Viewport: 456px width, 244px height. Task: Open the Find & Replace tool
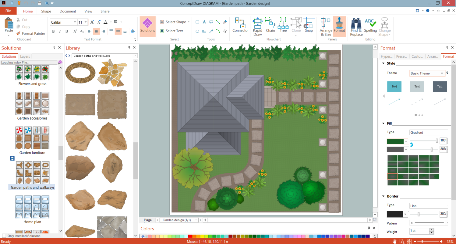[x=356, y=26]
